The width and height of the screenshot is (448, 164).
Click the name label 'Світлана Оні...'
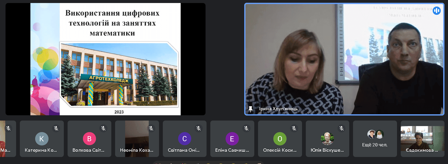184,150
